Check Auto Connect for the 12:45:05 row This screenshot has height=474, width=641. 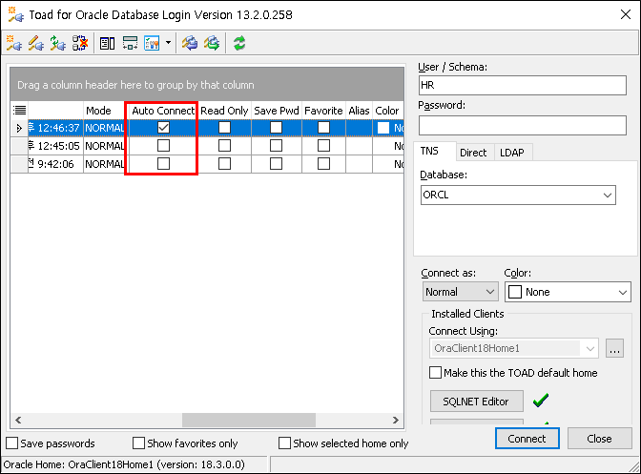163,146
